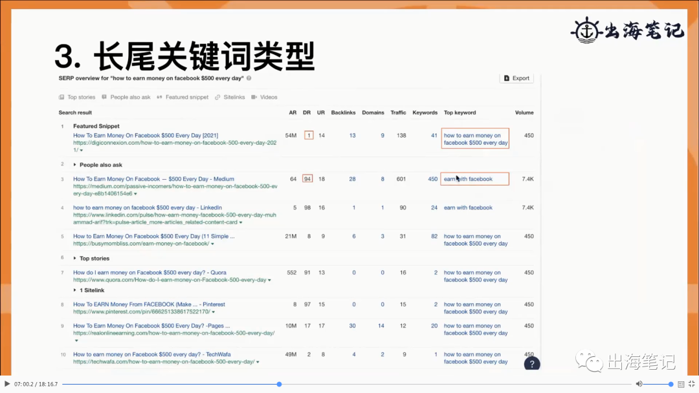
Task: Expand the People also ask row
Action: pos(75,165)
